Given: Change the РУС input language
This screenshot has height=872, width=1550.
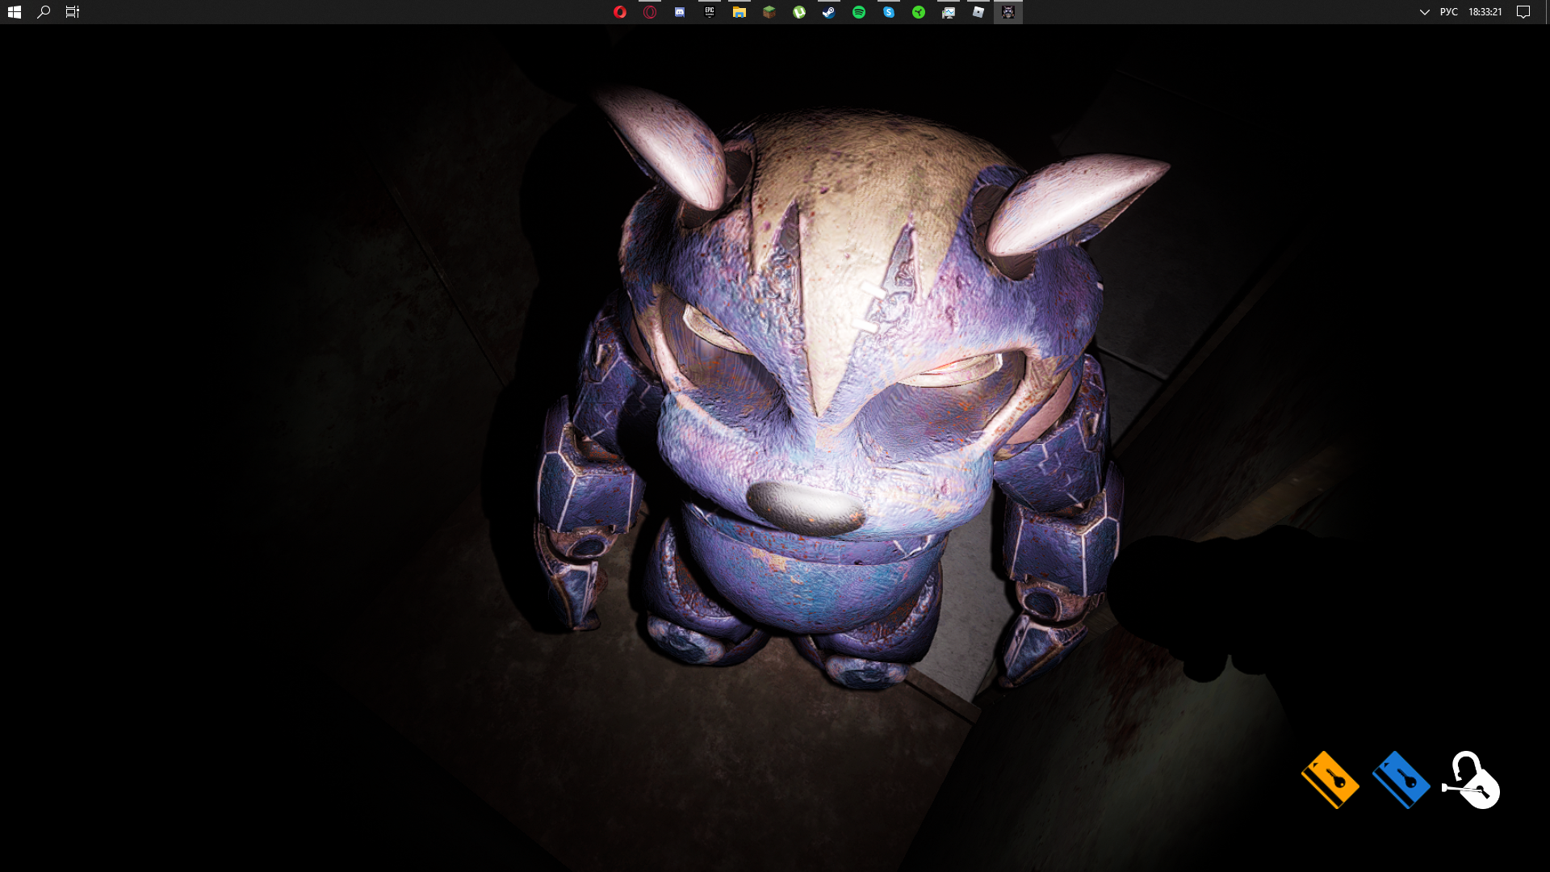Looking at the screenshot, I should (1449, 12).
